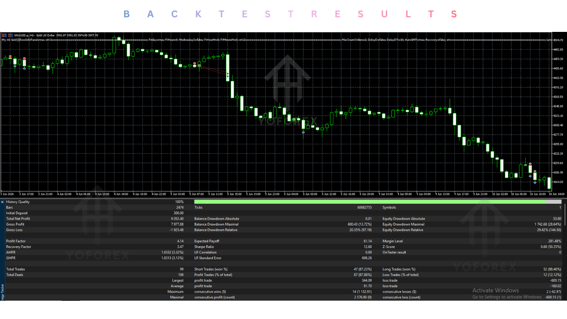Click the consecutive losses value 2 (-62.97)
This screenshot has height=319, width=567.
point(553,292)
